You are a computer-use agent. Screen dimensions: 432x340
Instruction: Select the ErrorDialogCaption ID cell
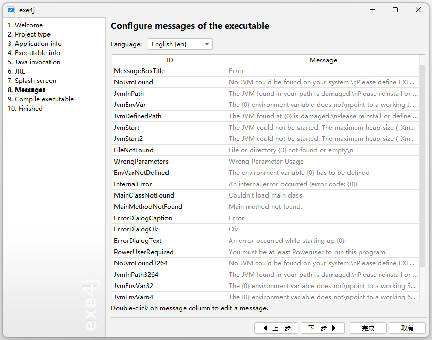[170, 218]
